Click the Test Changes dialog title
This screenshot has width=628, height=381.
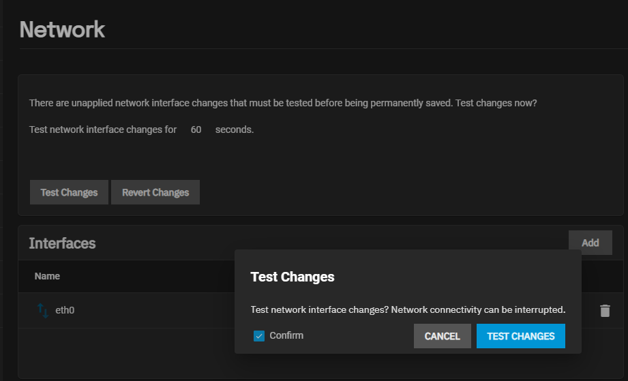tap(293, 277)
